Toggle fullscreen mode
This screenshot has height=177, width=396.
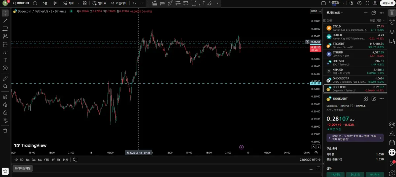tap(367, 3)
